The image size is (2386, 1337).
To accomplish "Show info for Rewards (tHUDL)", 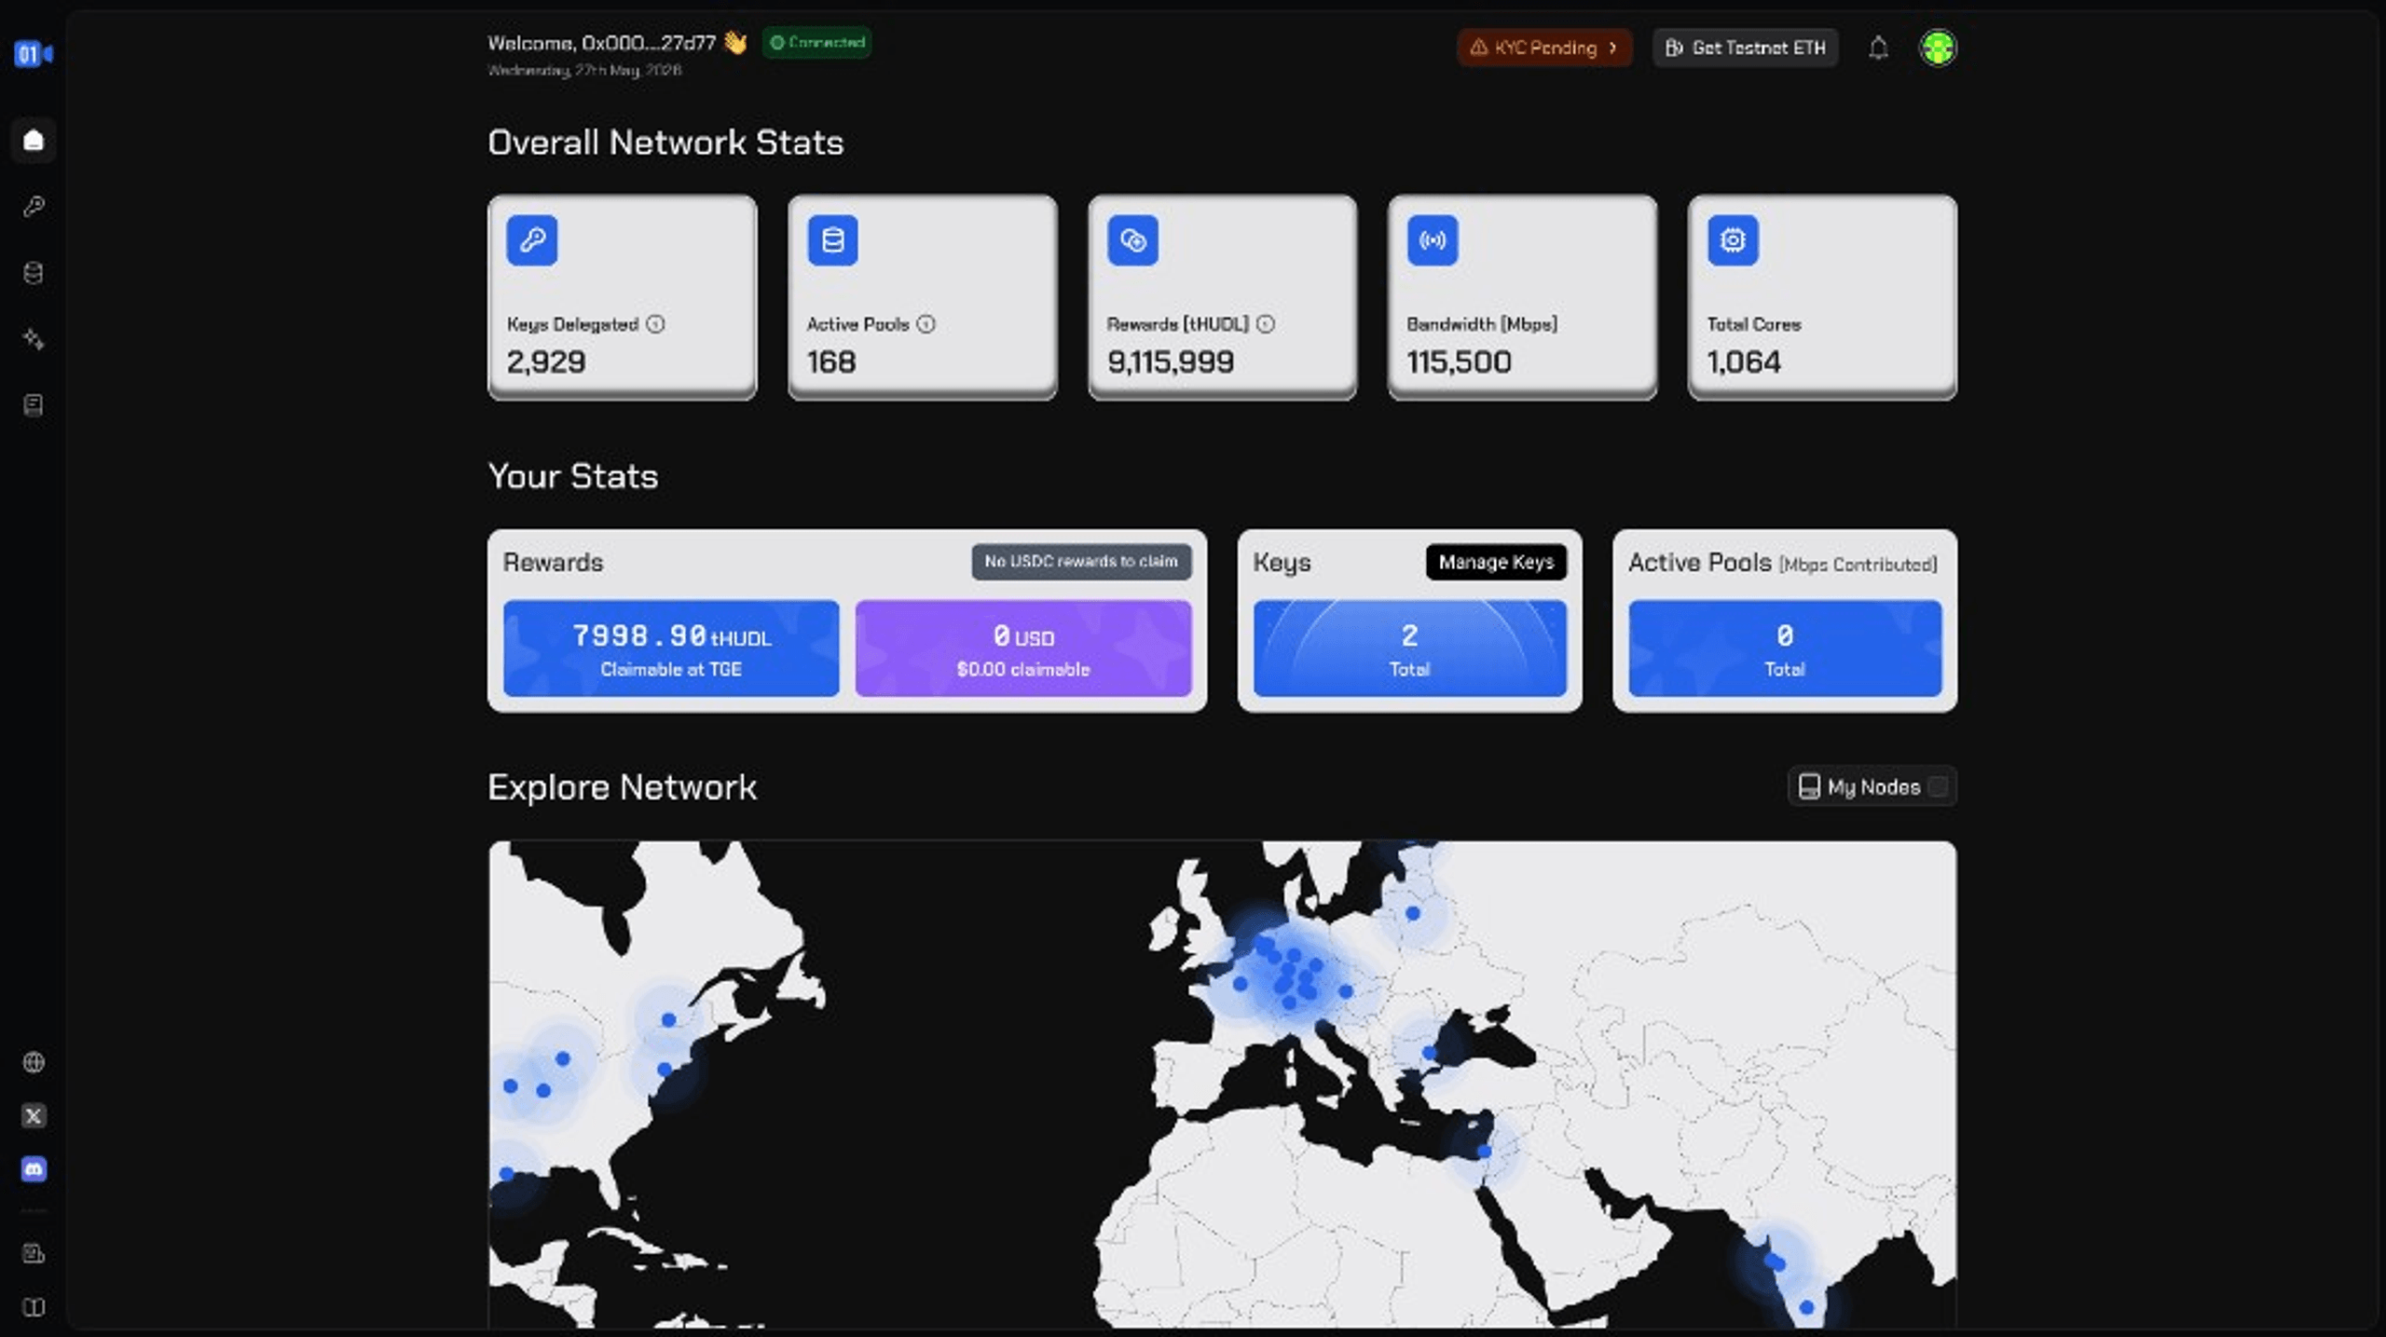I will [x=1265, y=324].
